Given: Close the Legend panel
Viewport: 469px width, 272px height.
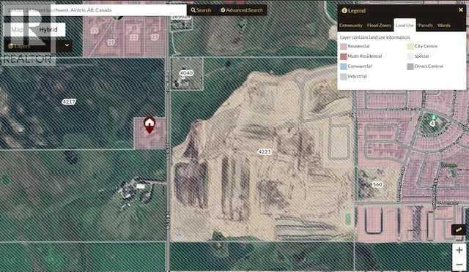Looking at the screenshot, I should click(x=461, y=10).
